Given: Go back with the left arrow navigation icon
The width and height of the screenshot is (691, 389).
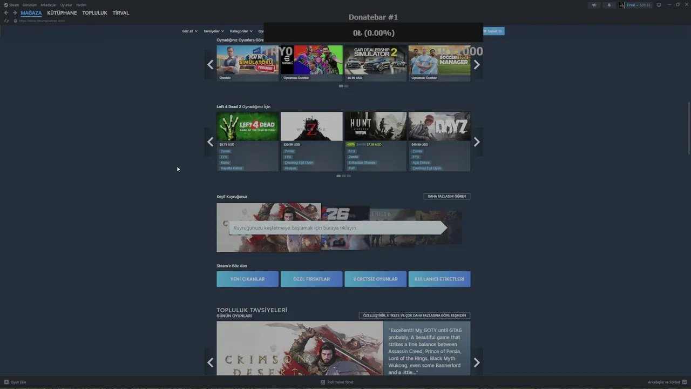Looking at the screenshot, I should (x=6, y=13).
